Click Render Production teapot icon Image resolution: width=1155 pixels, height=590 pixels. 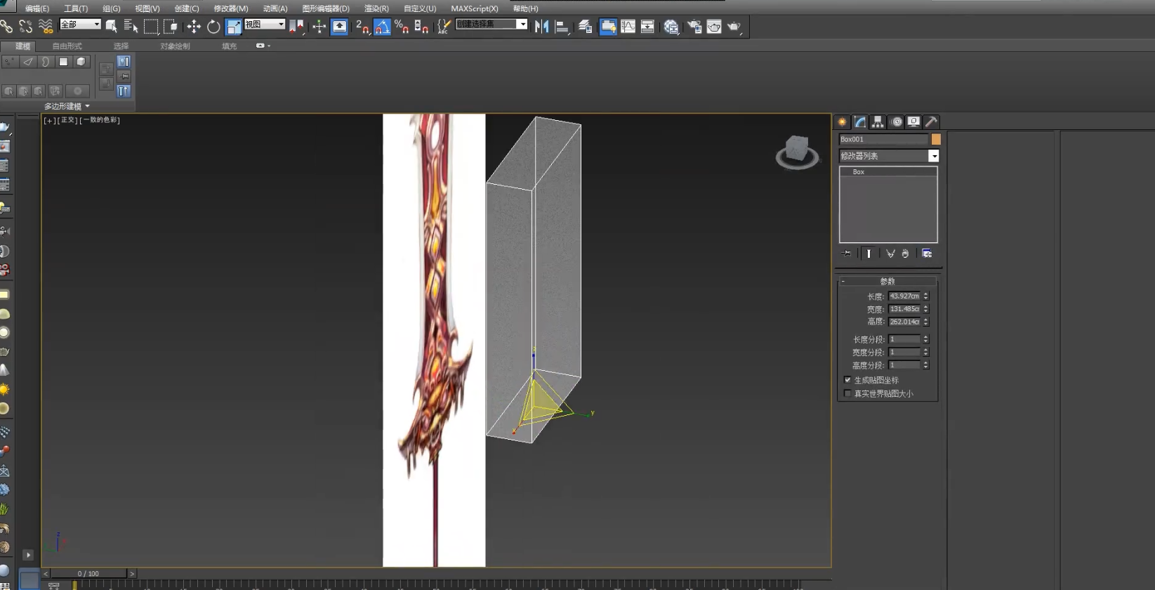(734, 27)
